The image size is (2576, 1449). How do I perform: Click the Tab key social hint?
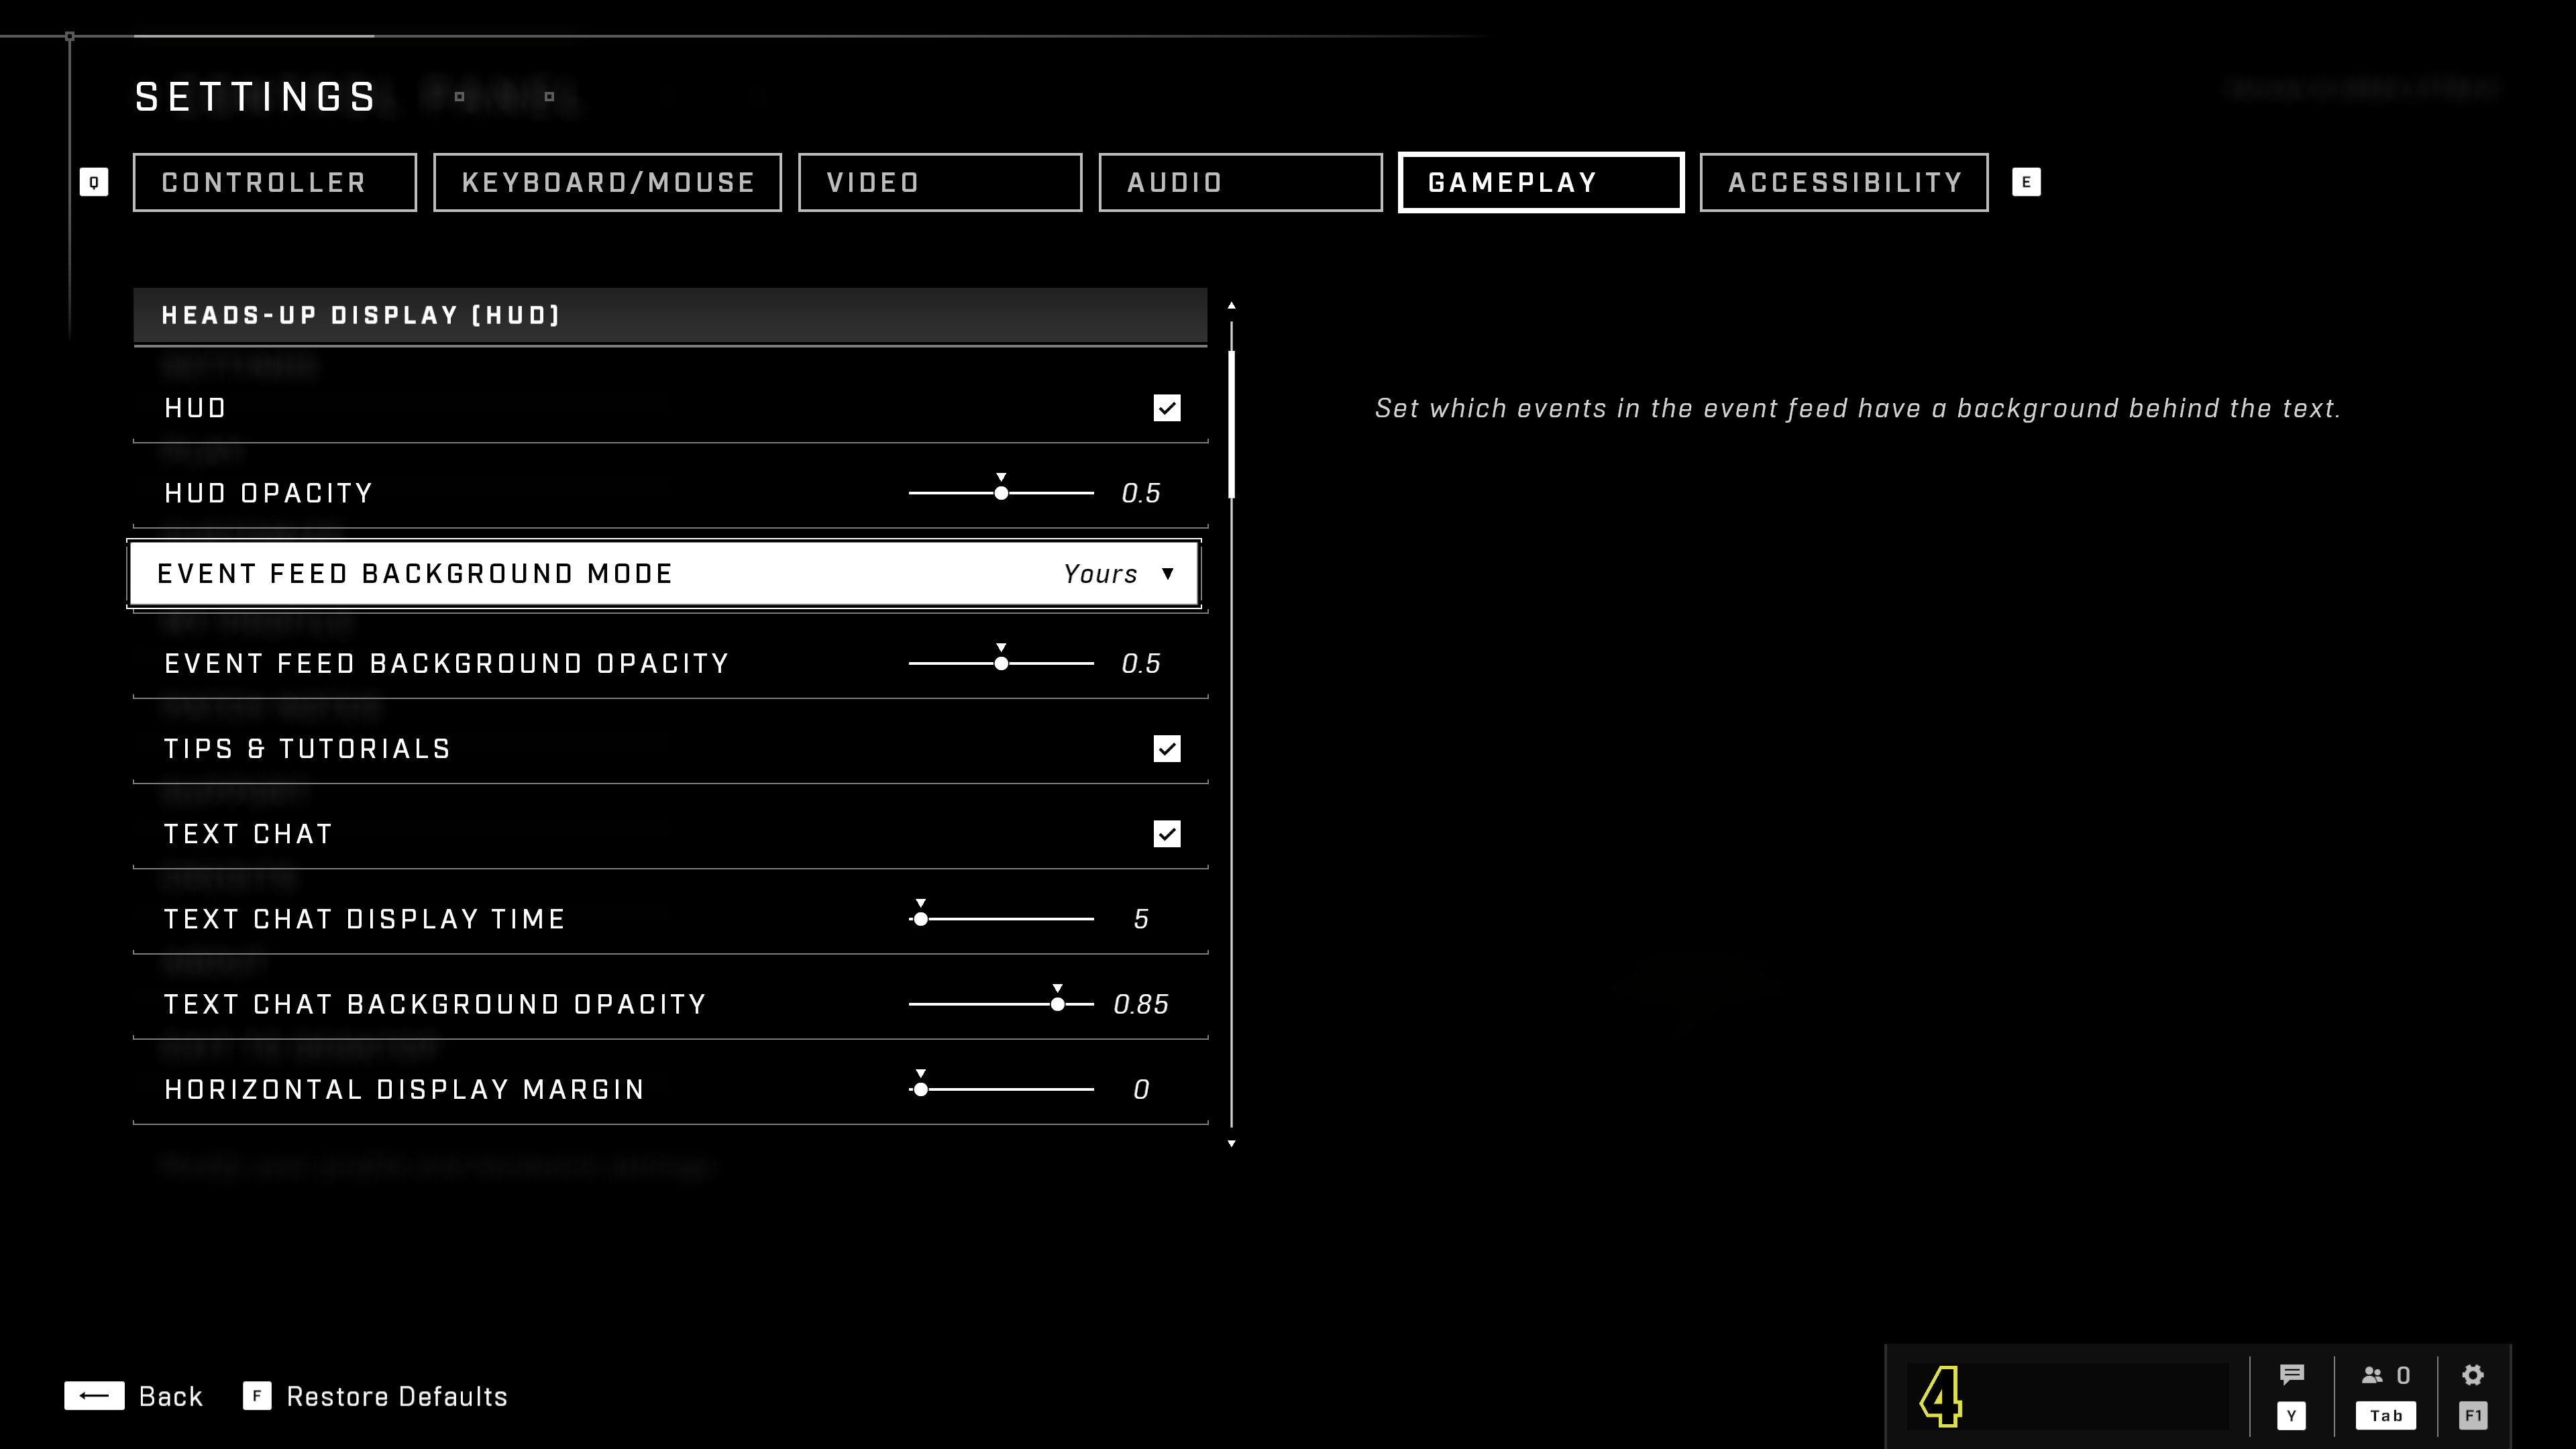pos(2386,1415)
